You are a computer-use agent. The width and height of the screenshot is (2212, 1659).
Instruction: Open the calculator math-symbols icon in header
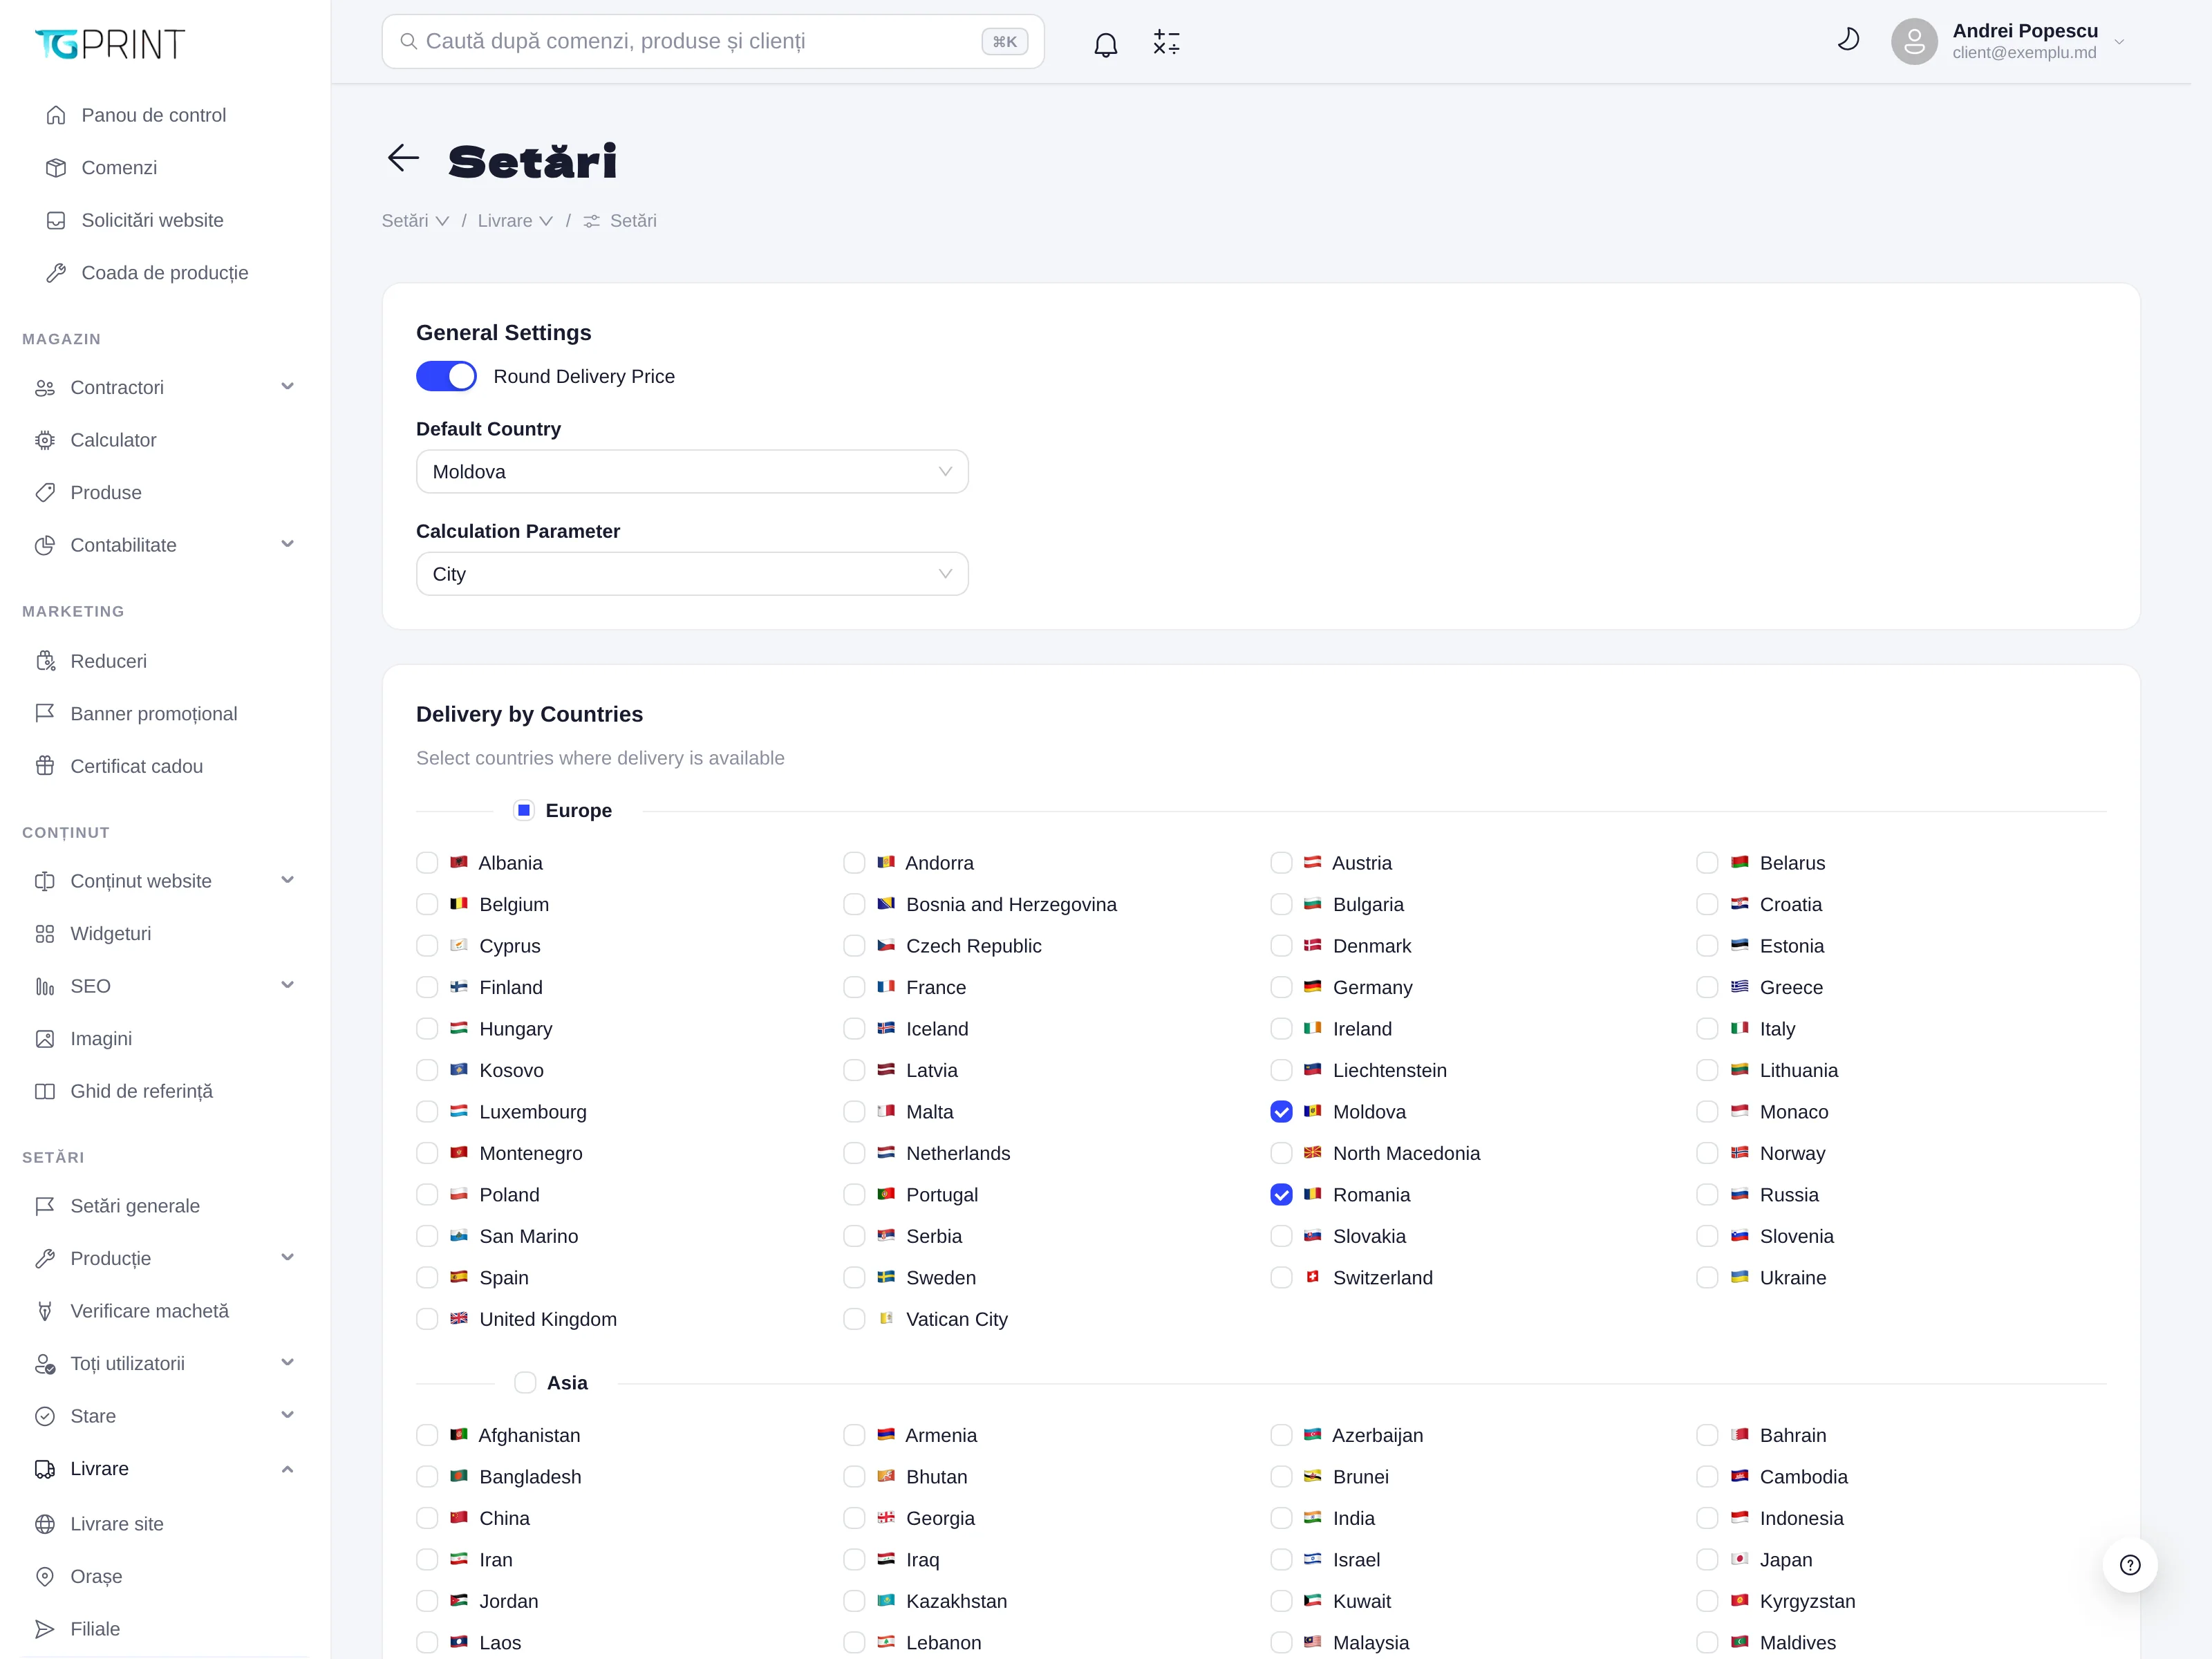1166,42
